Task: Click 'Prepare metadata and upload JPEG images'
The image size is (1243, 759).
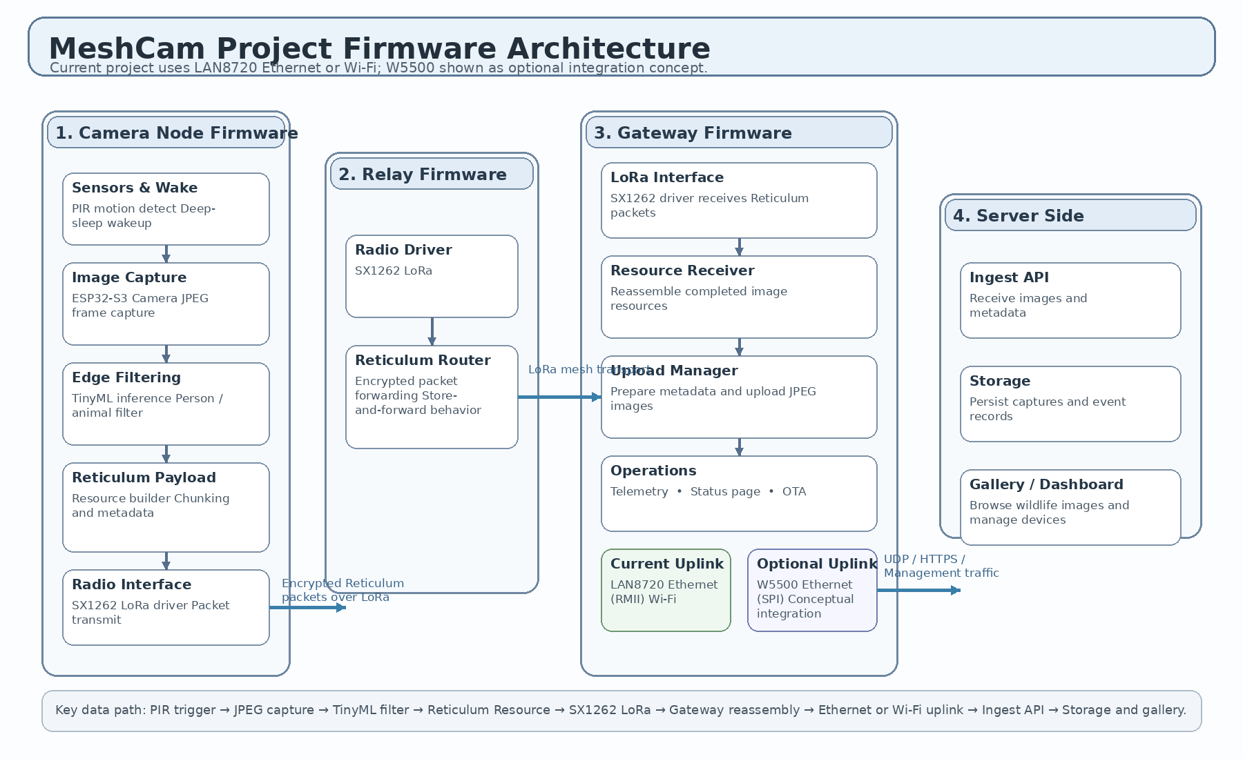Action: [x=713, y=398]
